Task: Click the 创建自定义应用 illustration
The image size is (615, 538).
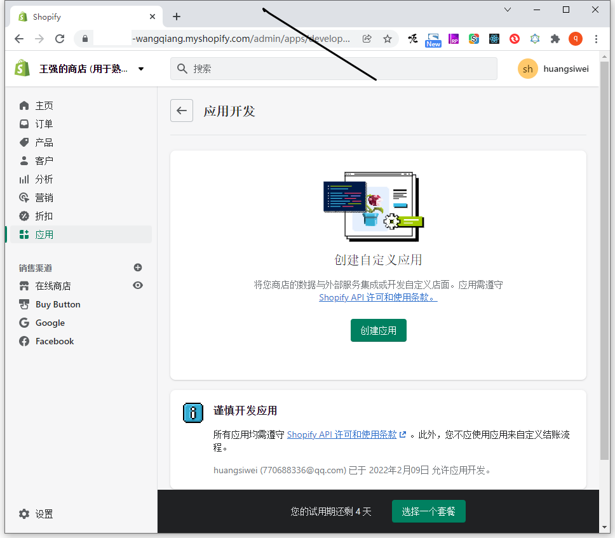Action: (x=374, y=206)
